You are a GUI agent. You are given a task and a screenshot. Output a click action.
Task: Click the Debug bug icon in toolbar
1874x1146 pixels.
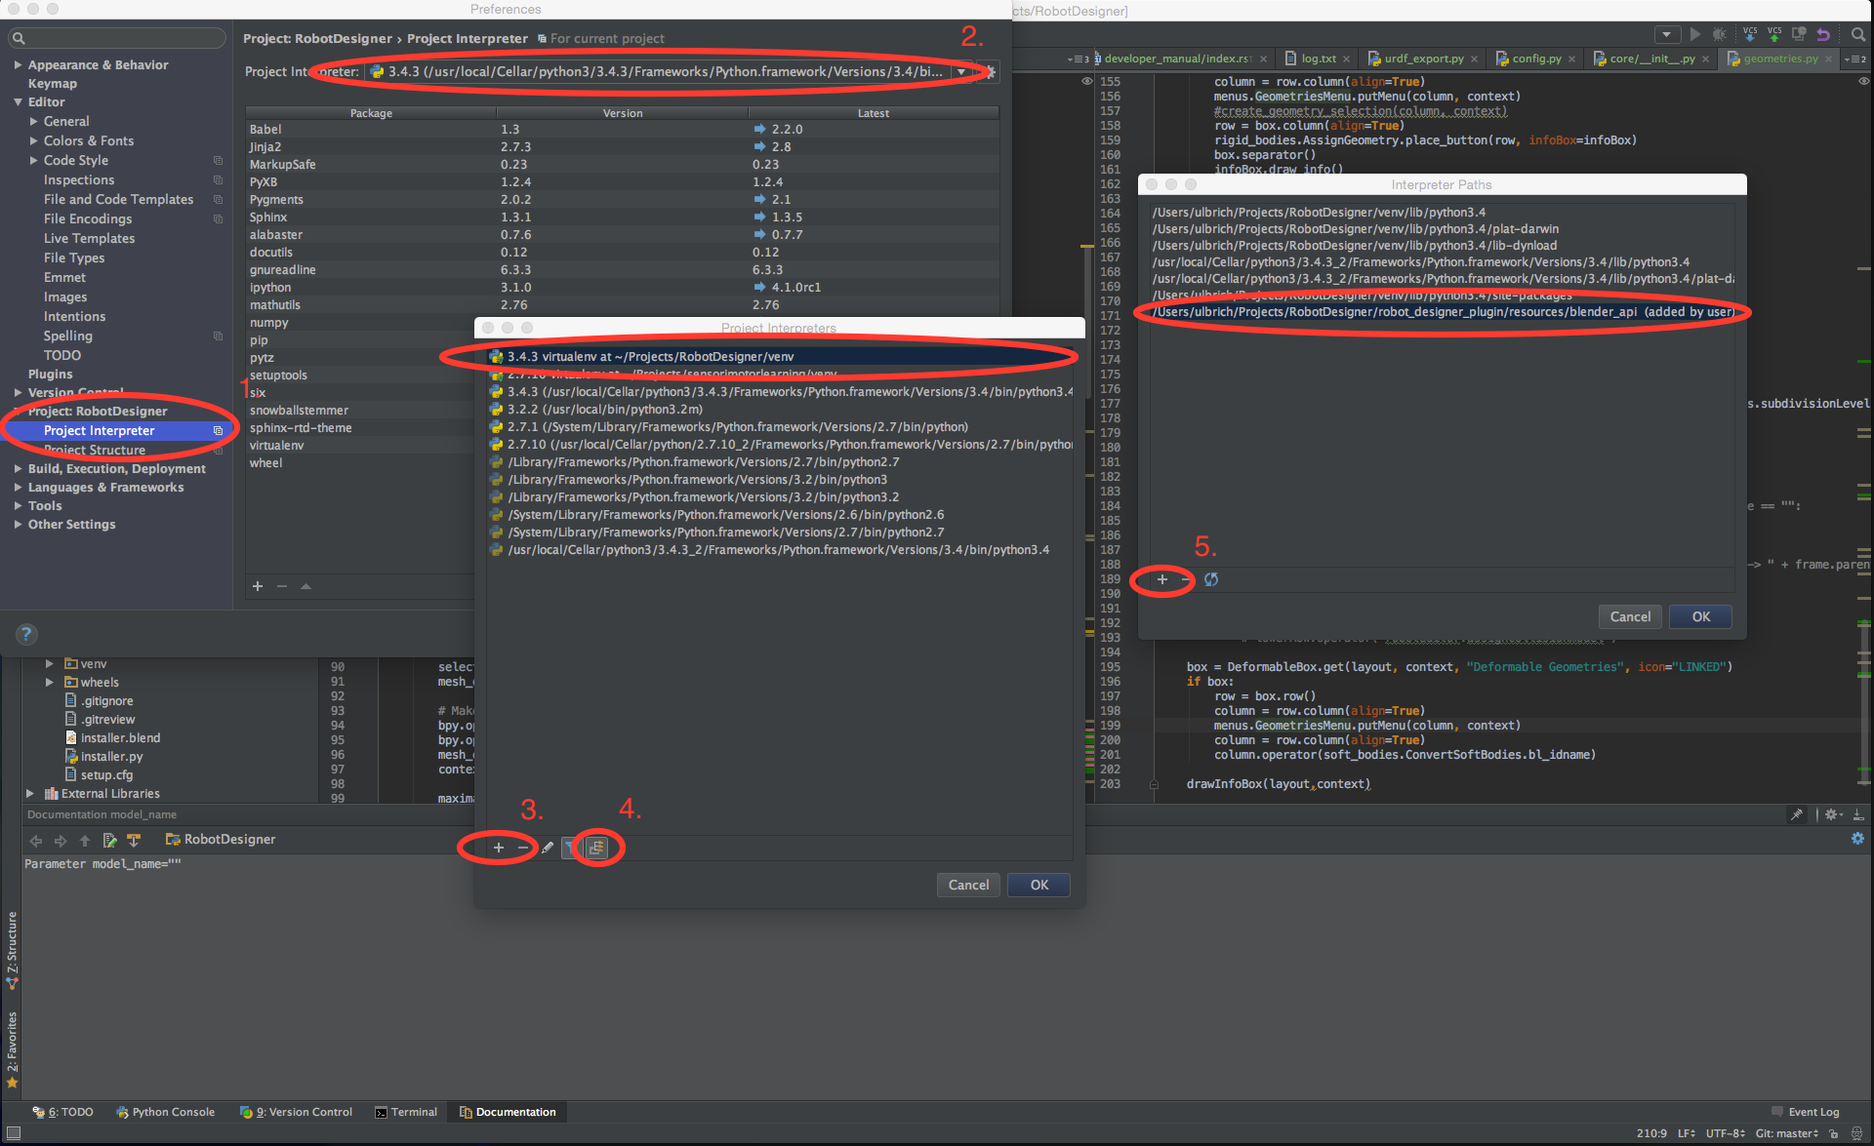point(1720,34)
